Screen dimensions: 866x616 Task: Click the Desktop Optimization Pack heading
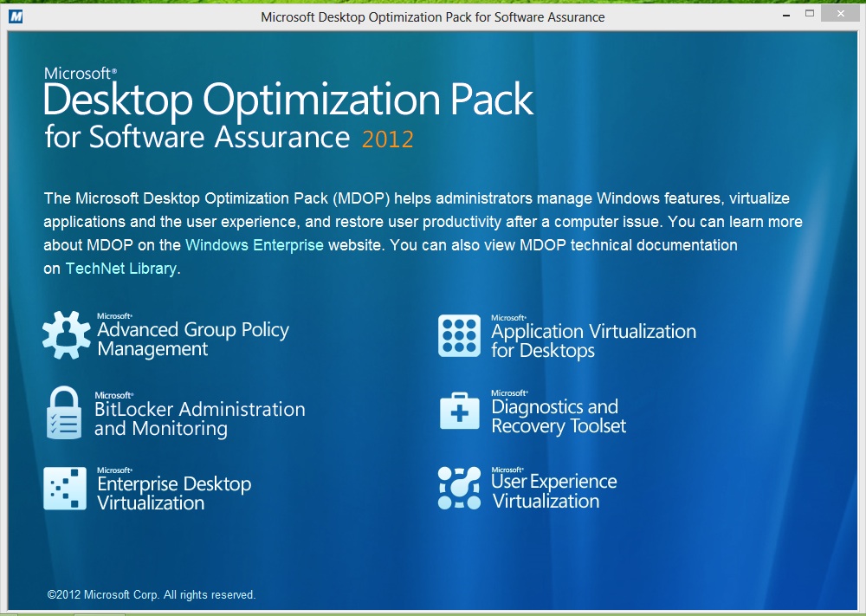pyautogui.click(x=288, y=100)
